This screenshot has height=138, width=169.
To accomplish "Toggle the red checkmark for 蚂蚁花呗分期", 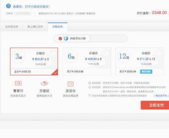I will click(60, 39).
